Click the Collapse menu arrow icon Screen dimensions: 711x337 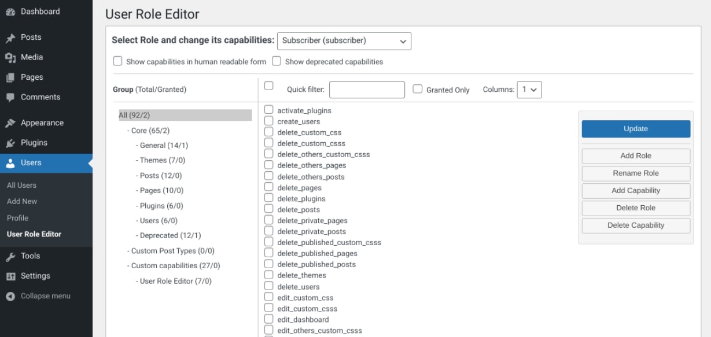[10, 296]
